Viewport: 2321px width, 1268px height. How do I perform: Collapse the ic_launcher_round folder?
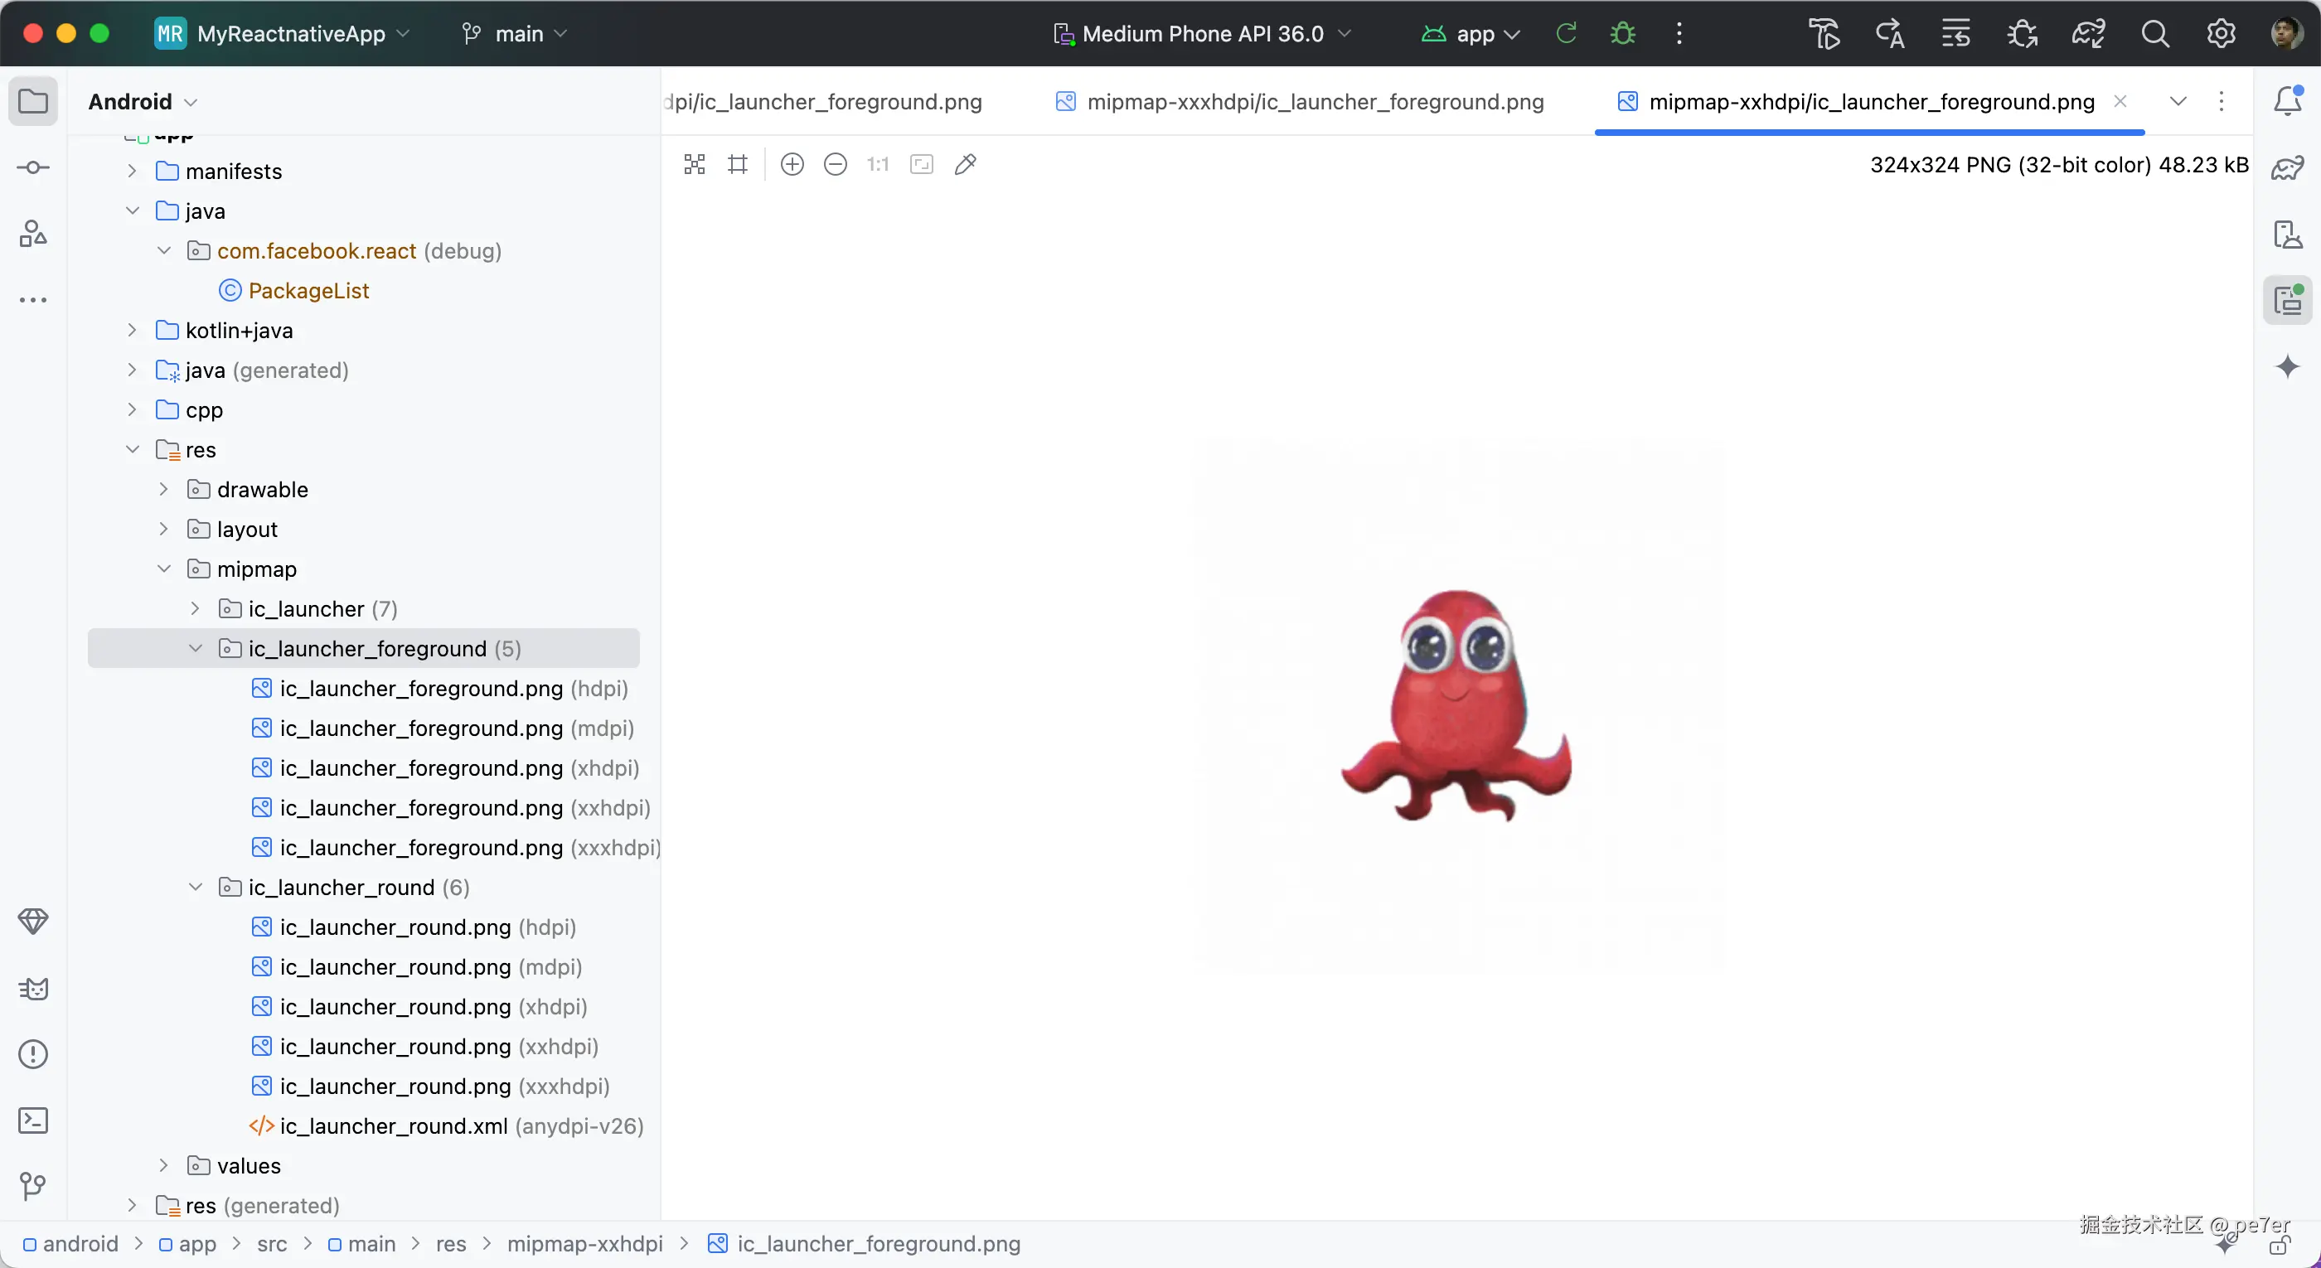click(x=196, y=887)
